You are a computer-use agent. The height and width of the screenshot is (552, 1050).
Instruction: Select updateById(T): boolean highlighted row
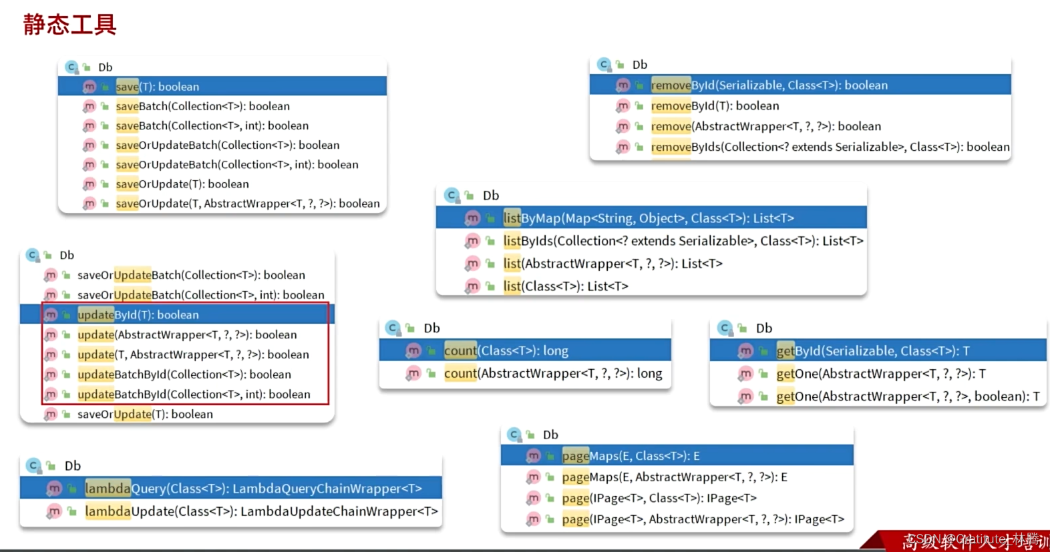(x=177, y=315)
